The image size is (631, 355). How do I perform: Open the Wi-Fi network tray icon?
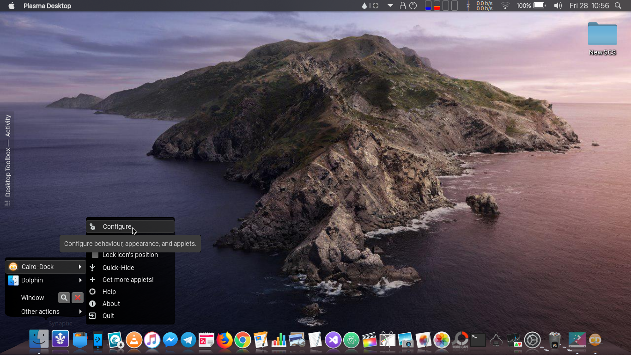click(x=505, y=6)
